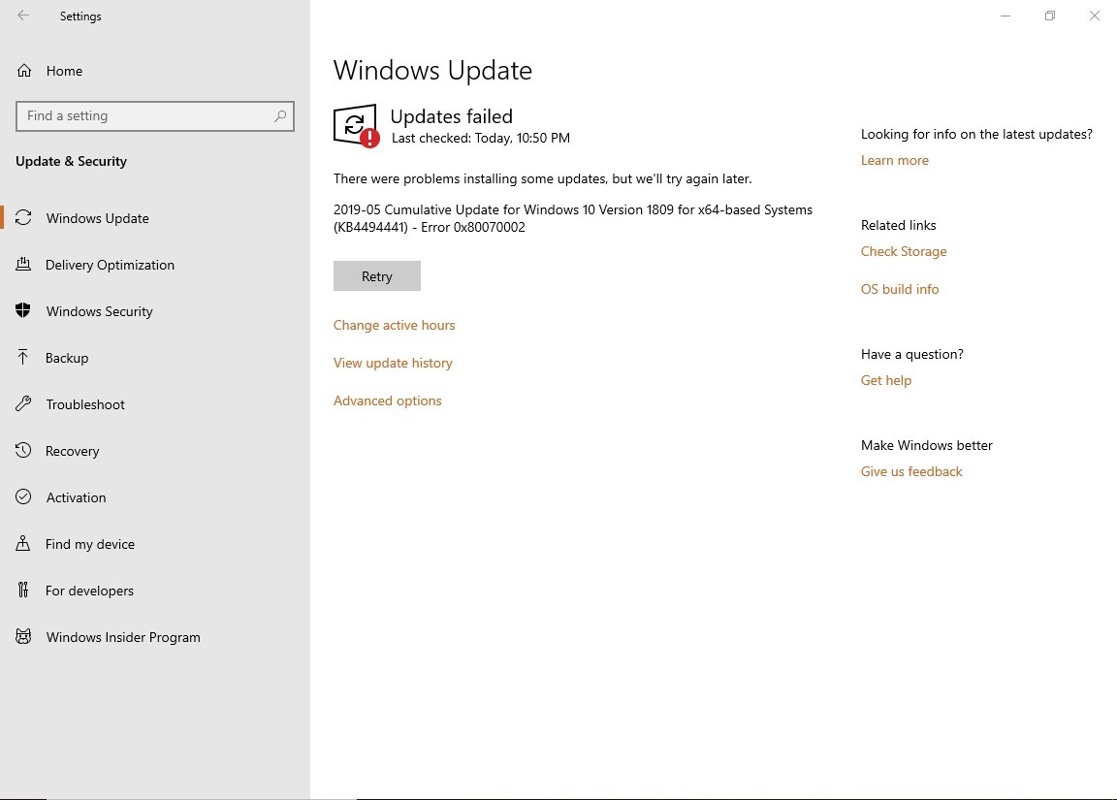Click the Delivery Optimization icon
This screenshot has height=800, width=1117.
pos(23,265)
